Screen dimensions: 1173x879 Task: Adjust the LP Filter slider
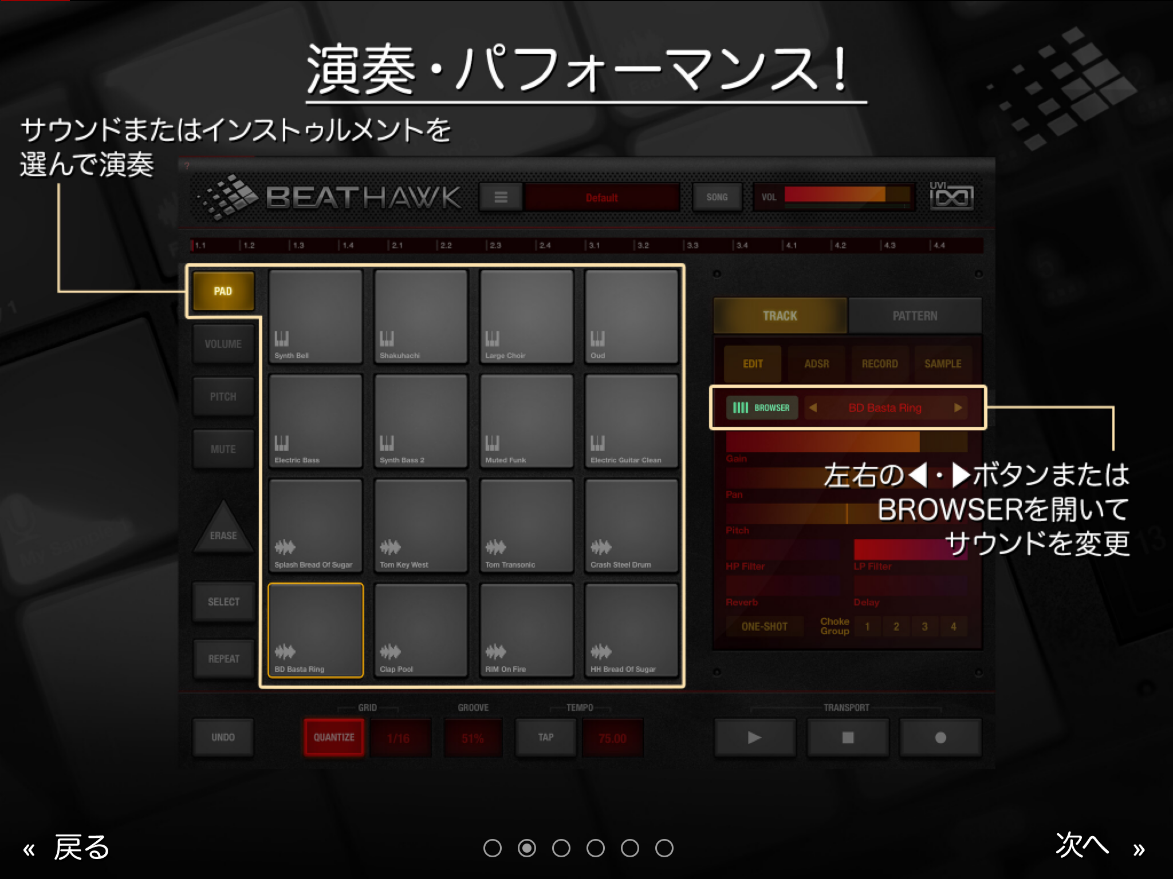pyautogui.click(x=911, y=549)
